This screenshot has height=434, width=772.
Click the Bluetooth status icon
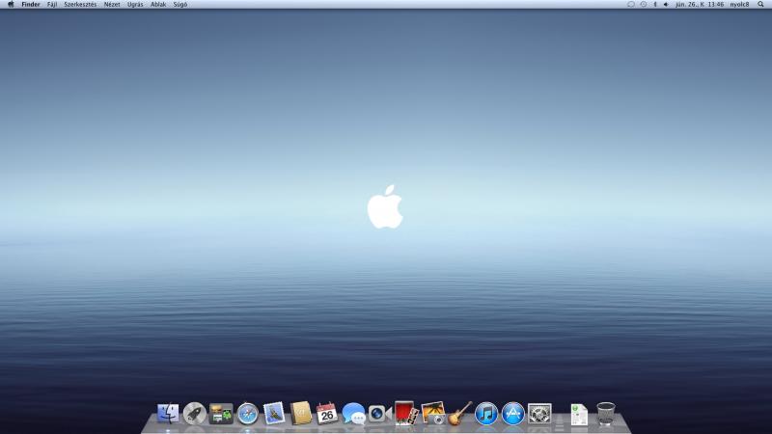[x=655, y=5]
